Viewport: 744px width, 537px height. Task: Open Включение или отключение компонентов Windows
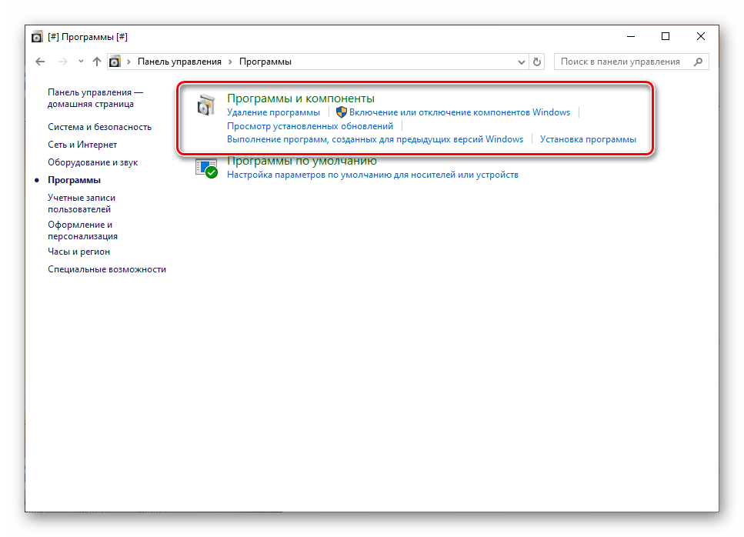pos(460,112)
